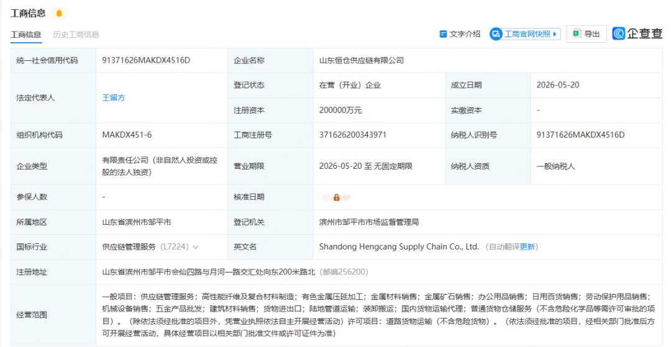Click the orange bell notification icon

(59, 13)
